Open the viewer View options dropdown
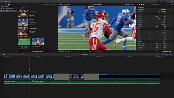Image resolution: width=174 pixels, height=98 pixels. (x=132, y=5)
